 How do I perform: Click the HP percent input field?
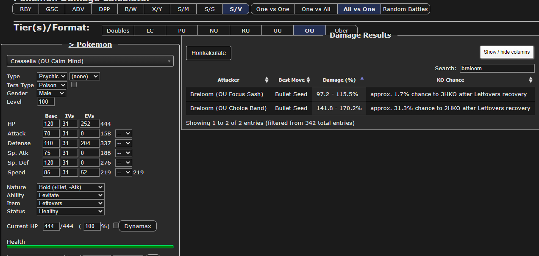92,226
